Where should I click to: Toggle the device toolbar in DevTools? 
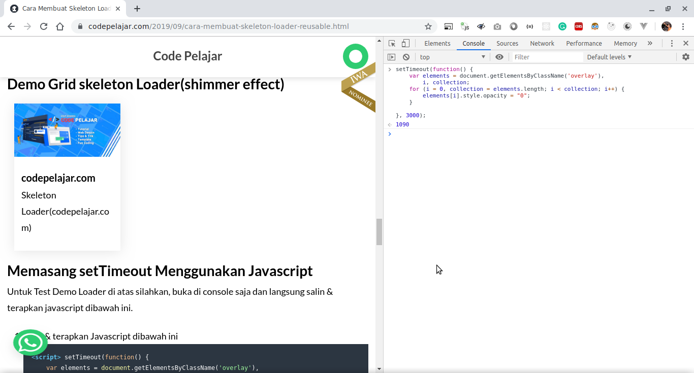405,44
